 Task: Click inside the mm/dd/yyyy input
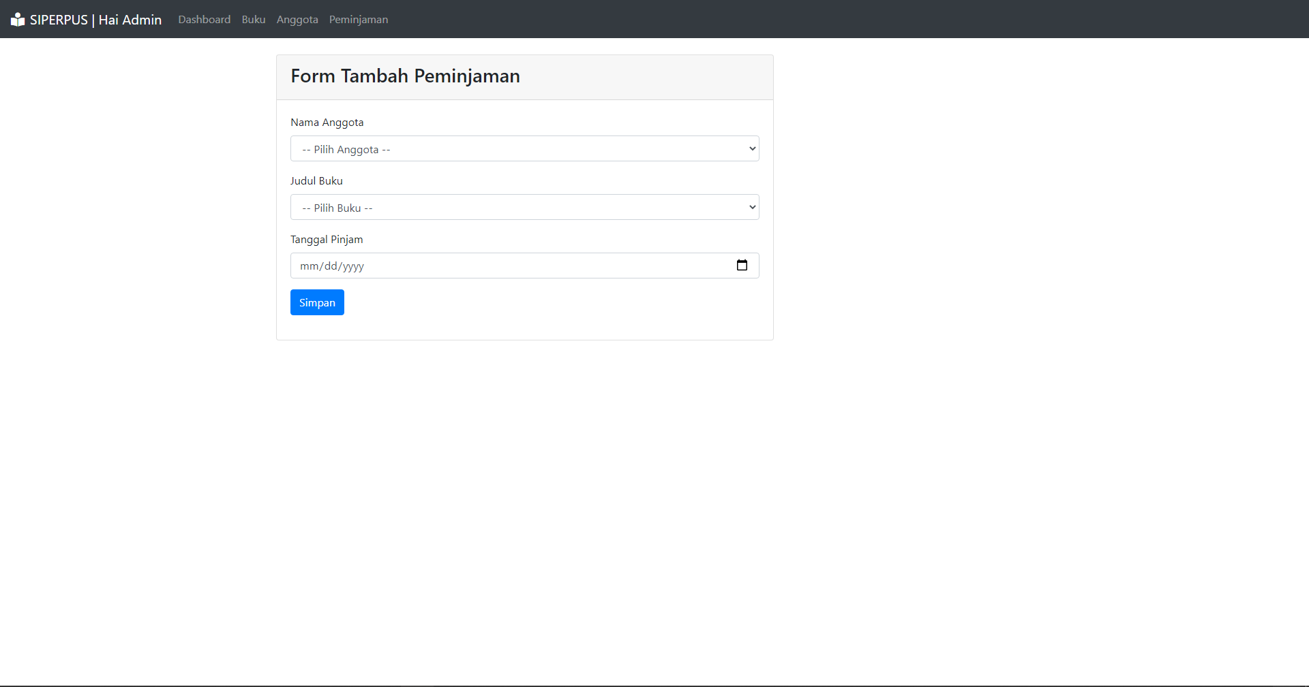(477, 266)
